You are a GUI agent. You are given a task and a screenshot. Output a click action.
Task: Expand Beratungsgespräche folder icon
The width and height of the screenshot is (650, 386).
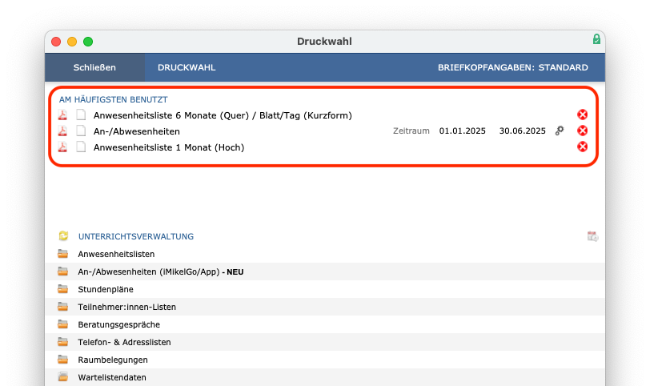[63, 324]
